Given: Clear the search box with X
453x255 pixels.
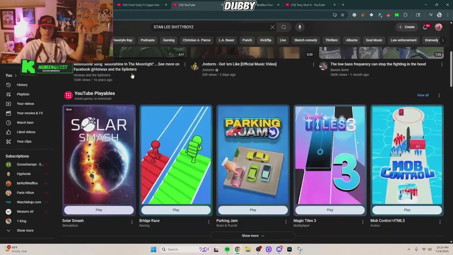Looking at the screenshot, I should [273, 27].
